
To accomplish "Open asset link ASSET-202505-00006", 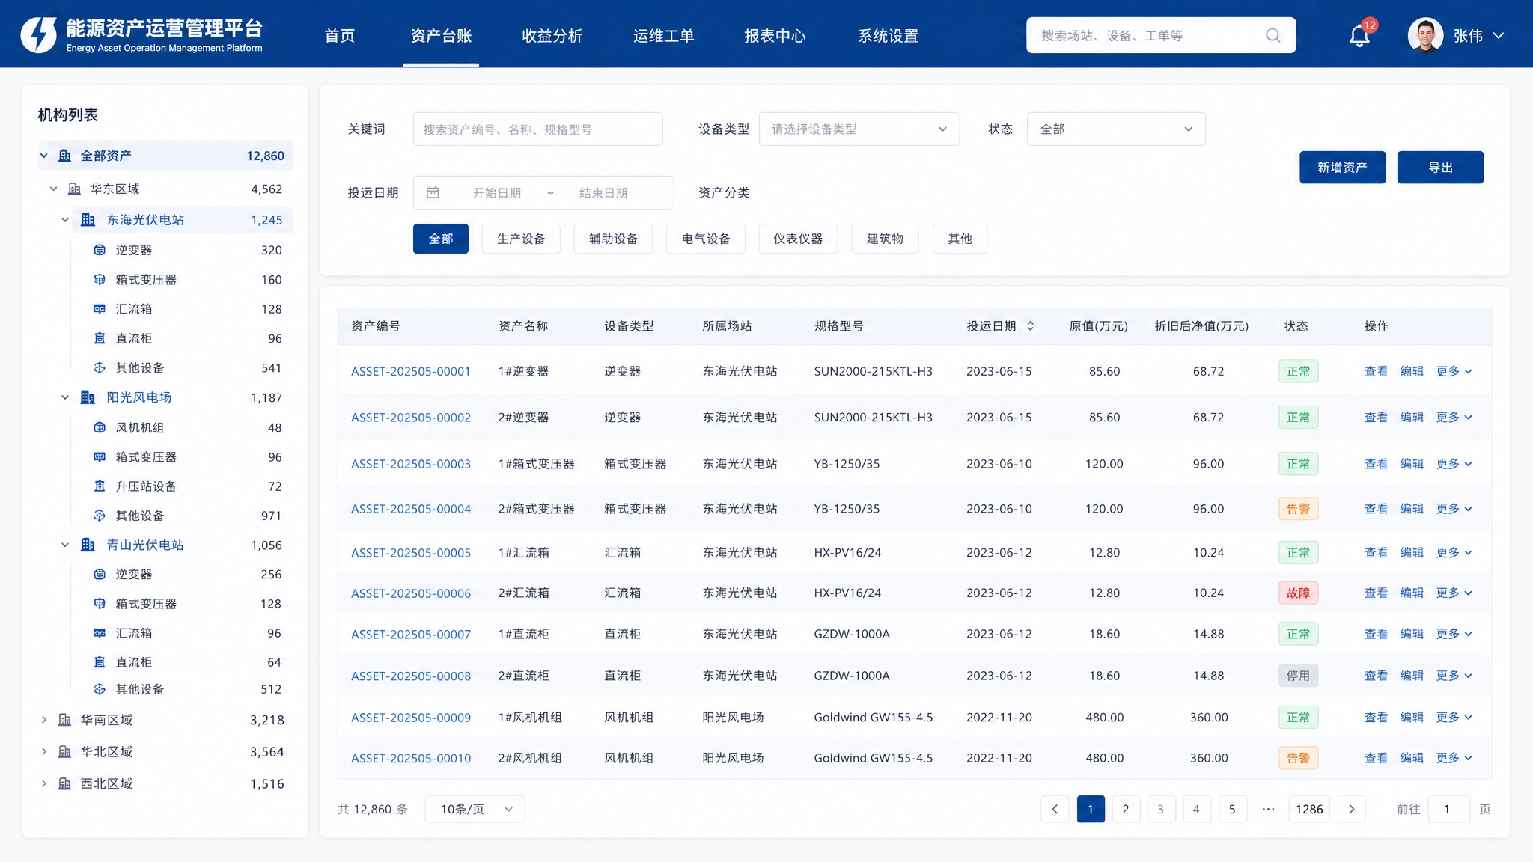I will click(411, 593).
